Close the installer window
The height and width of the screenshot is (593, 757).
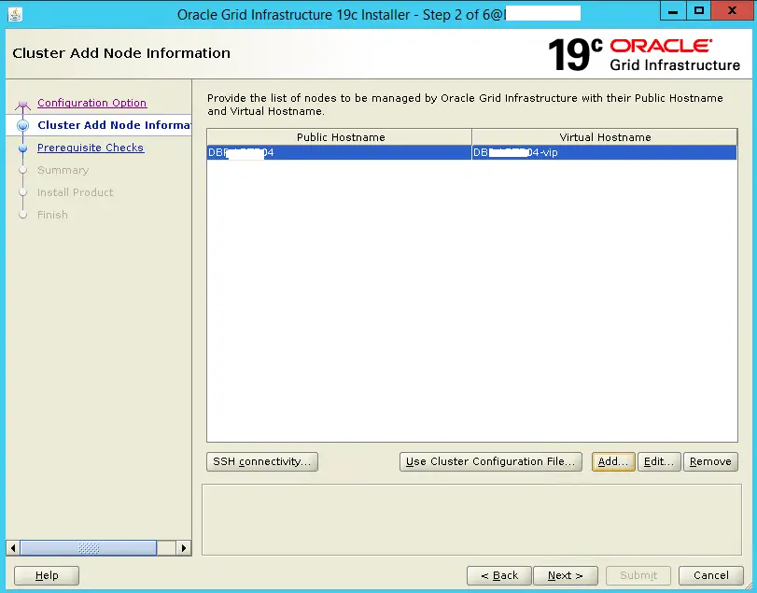732,11
